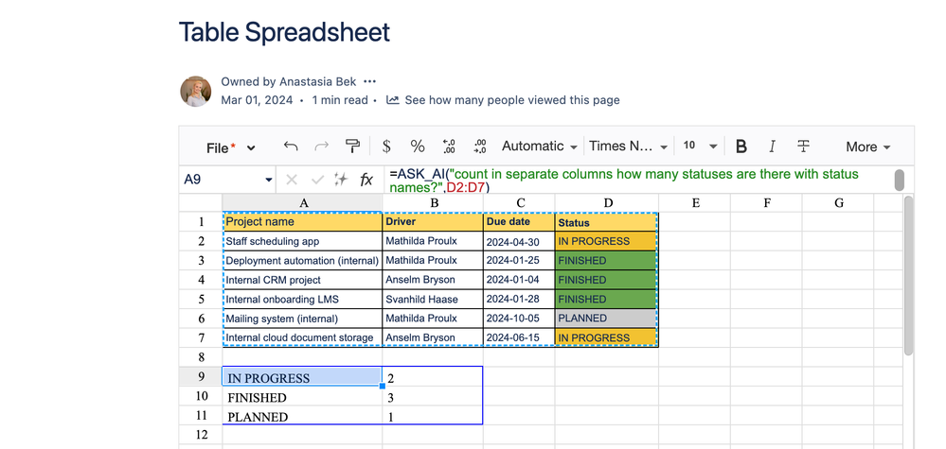Screen dimensions: 946x449
Task: Select column G header
Action: [838, 203]
